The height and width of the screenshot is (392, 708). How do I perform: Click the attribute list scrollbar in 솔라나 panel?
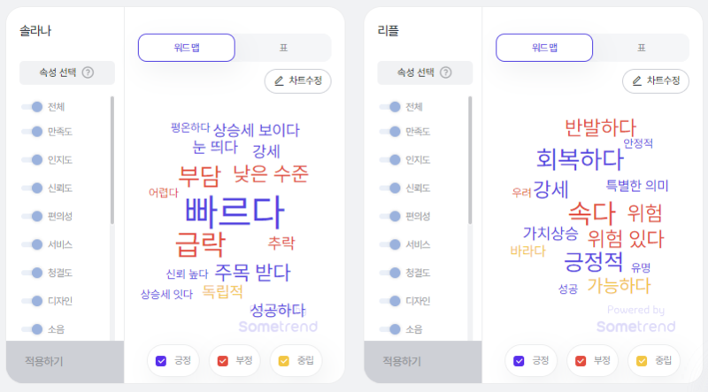click(112, 160)
